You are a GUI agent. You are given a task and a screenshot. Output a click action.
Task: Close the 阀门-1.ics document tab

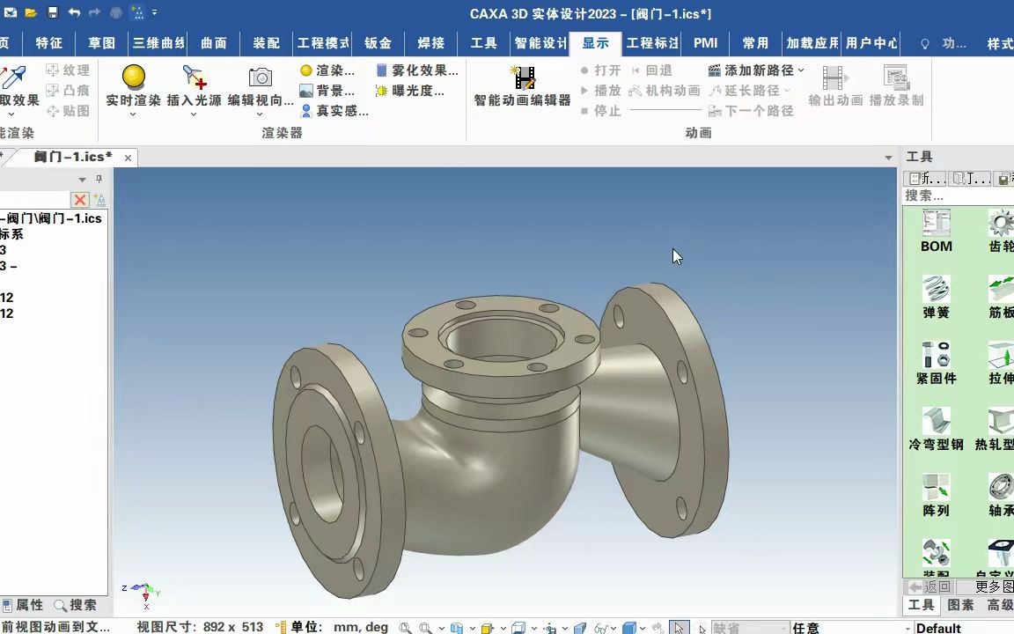coord(128,158)
